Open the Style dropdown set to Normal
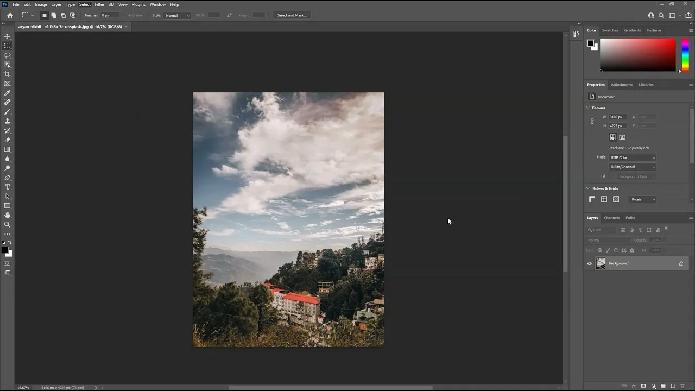The width and height of the screenshot is (695, 391). 178,15
